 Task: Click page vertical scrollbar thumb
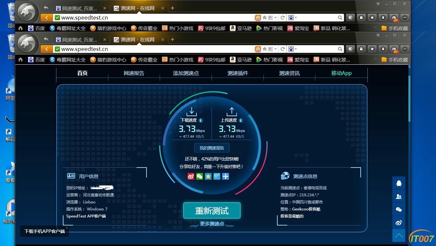click(409, 98)
